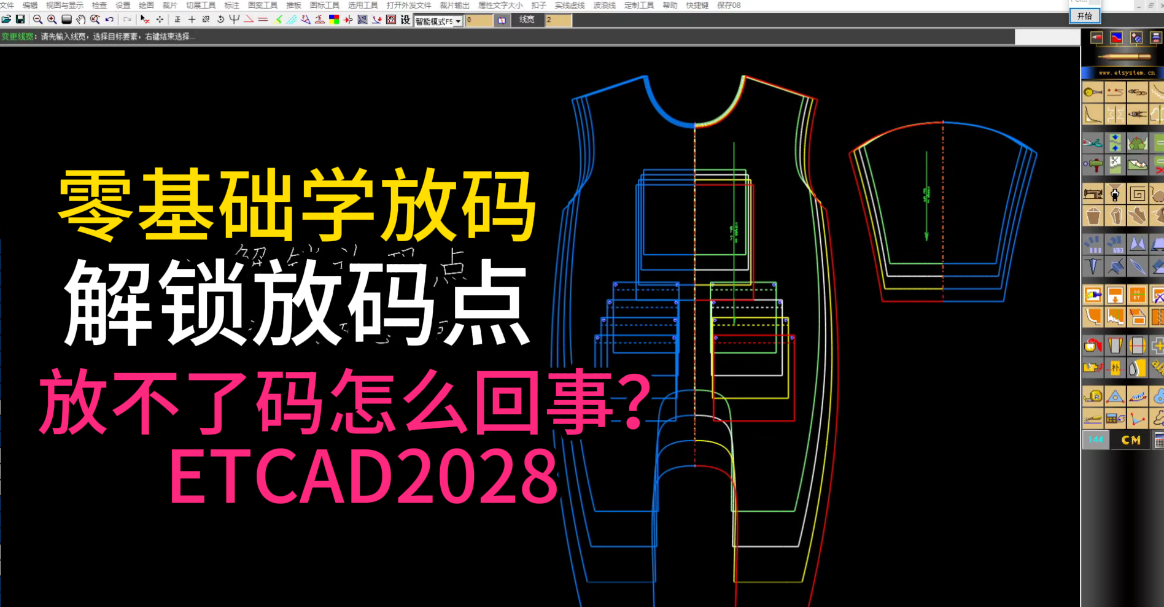Open the 智能模式F5 dropdown
This screenshot has height=607, width=1164.
tap(458, 21)
